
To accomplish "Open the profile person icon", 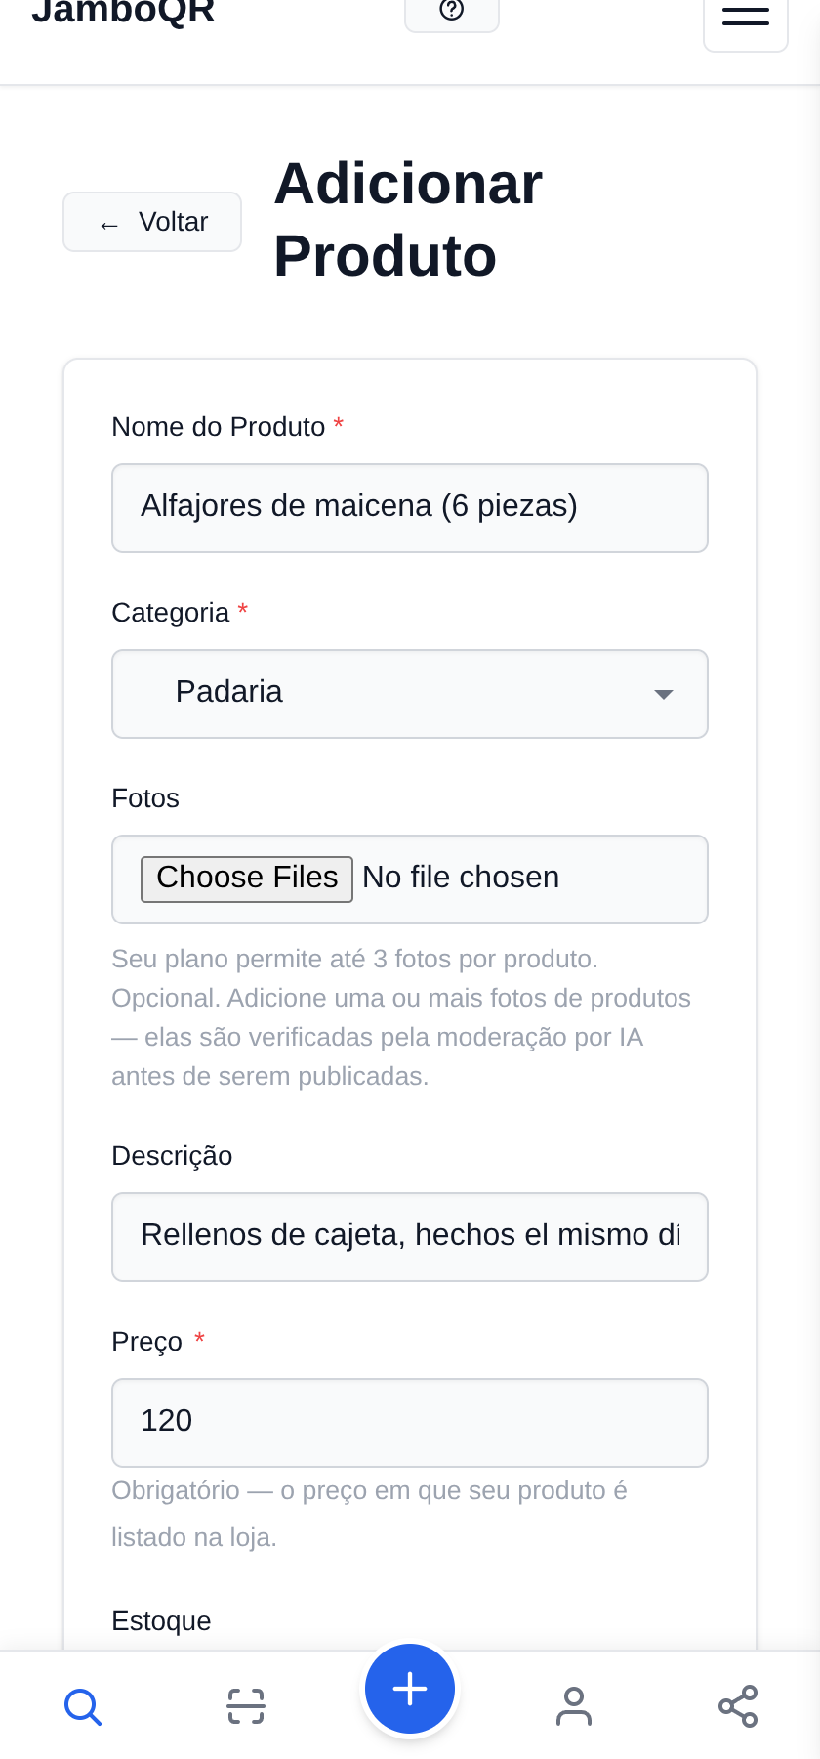I will click(x=574, y=1706).
